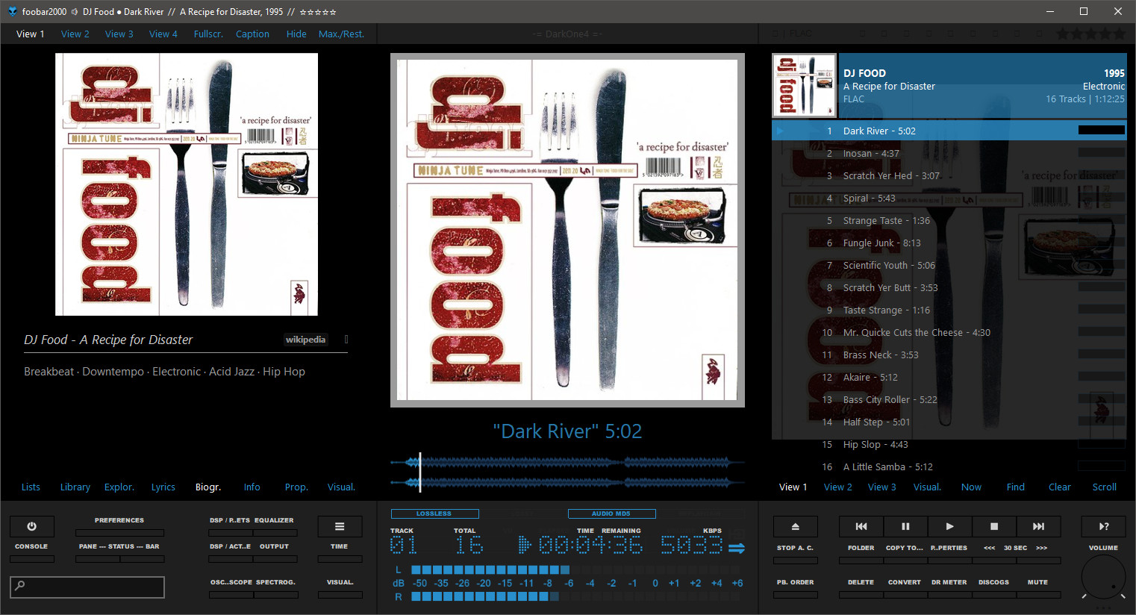Click the random play button with question mark
Screen dimensions: 1136x615
tap(1104, 526)
